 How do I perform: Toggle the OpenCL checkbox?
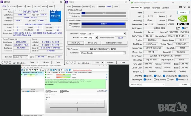(144, 76)
